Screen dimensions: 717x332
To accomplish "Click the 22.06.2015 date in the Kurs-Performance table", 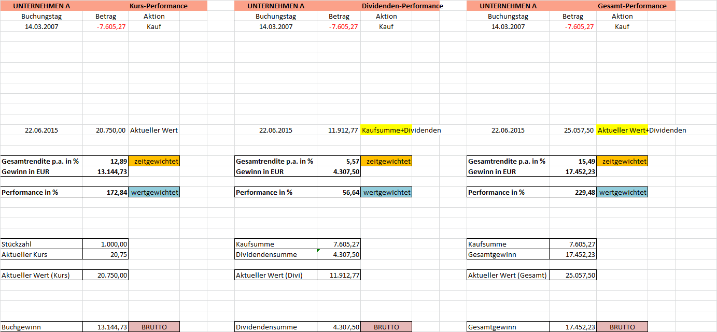I will coord(41,130).
